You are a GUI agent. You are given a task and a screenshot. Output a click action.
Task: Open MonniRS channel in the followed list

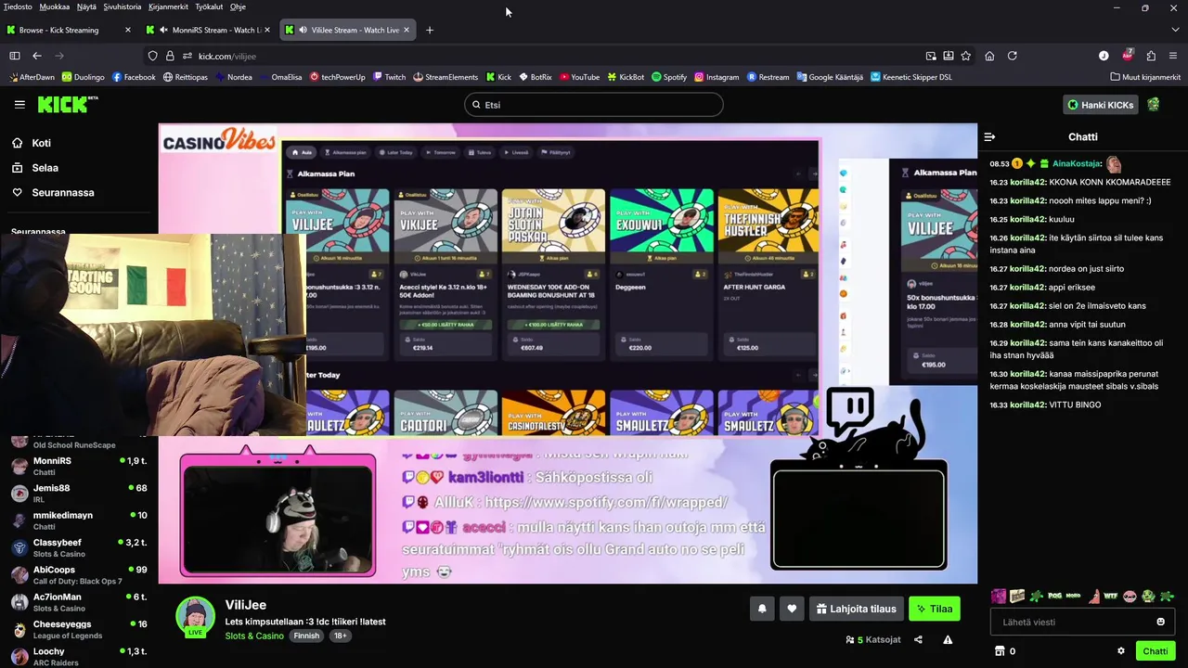(79, 466)
